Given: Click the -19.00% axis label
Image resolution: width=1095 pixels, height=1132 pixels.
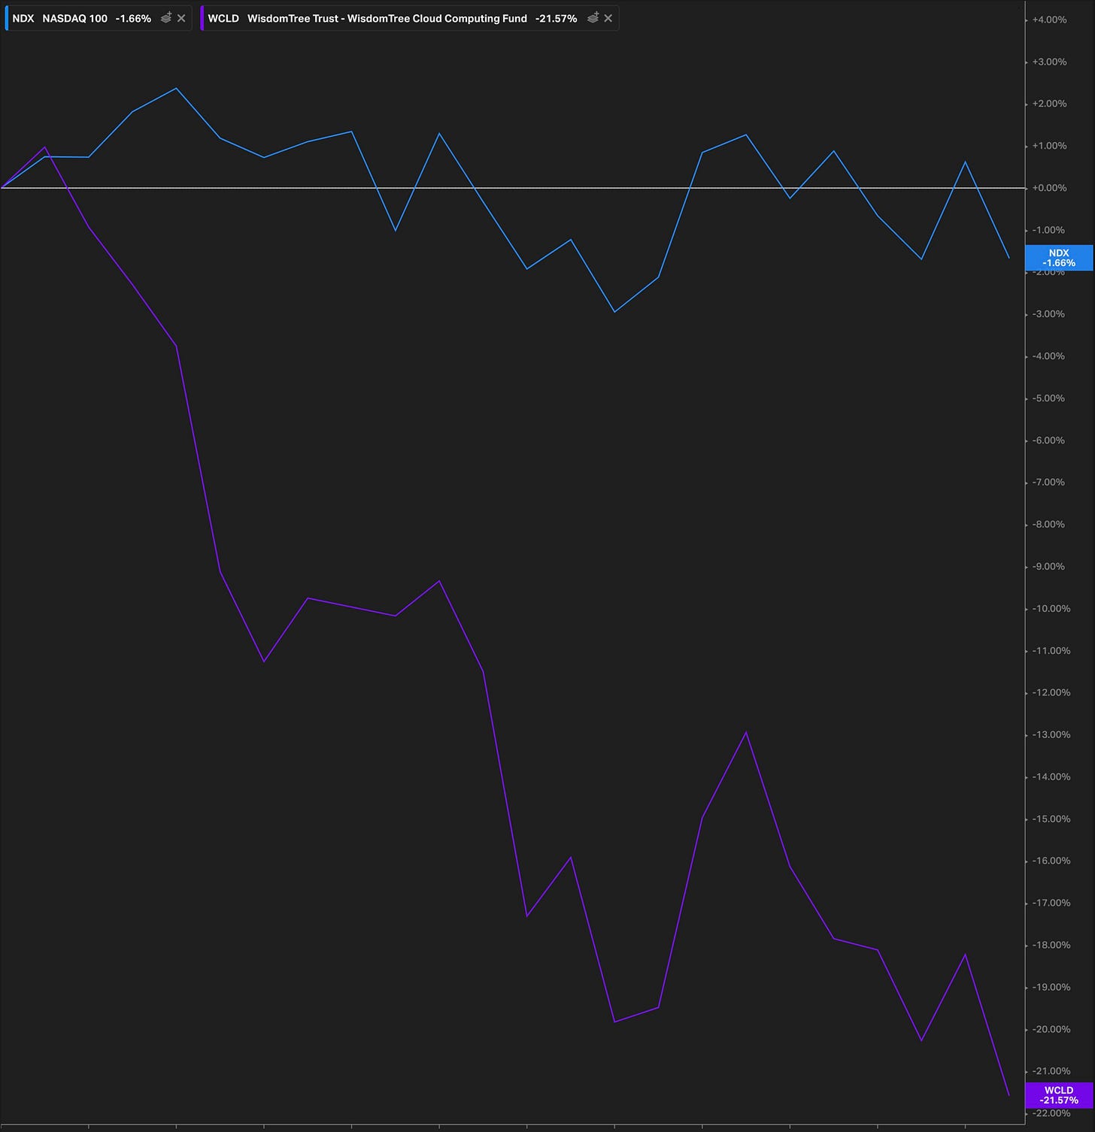Looking at the screenshot, I should [x=1050, y=987].
